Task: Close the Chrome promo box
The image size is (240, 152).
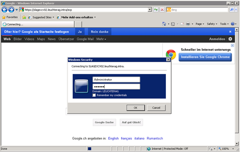Action: click(232, 46)
